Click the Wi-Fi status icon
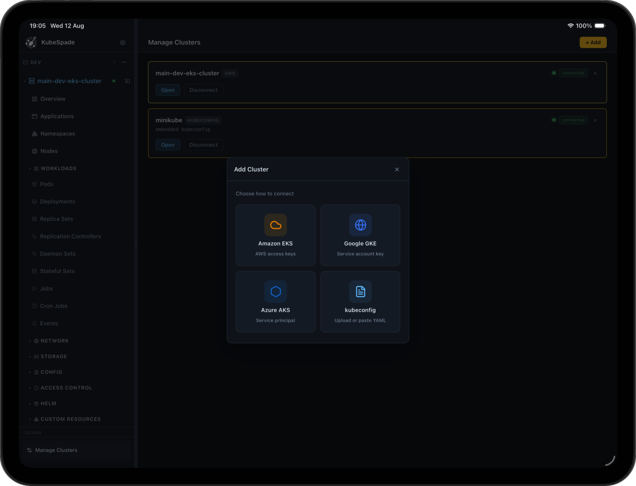This screenshot has height=486, width=636. point(571,26)
